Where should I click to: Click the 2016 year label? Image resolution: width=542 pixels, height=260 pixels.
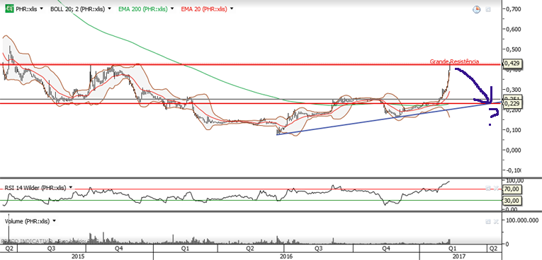tap(286, 256)
